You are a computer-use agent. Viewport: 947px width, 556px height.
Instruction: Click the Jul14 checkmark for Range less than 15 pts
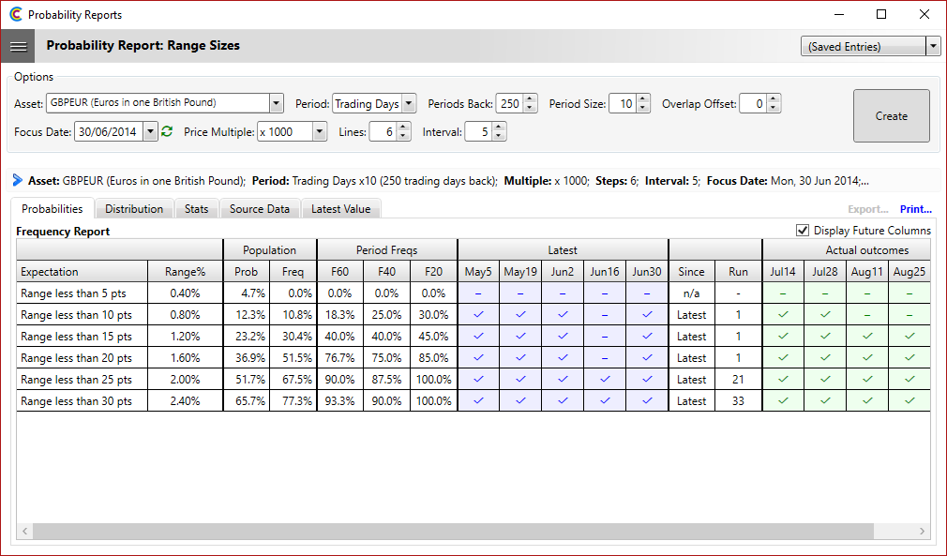tap(783, 336)
